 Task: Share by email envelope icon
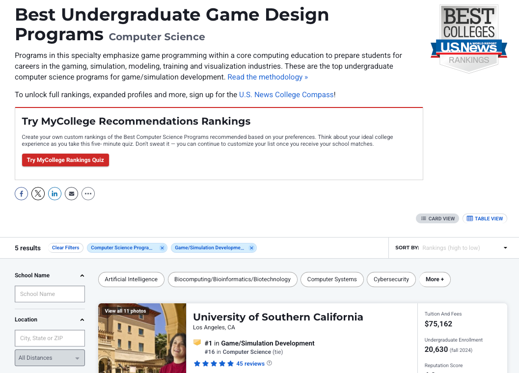coord(71,194)
